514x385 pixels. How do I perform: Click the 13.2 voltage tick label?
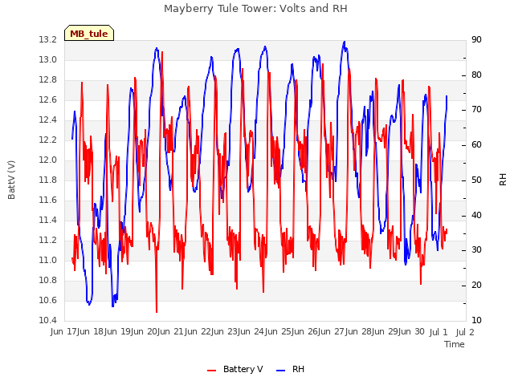click(x=47, y=40)
